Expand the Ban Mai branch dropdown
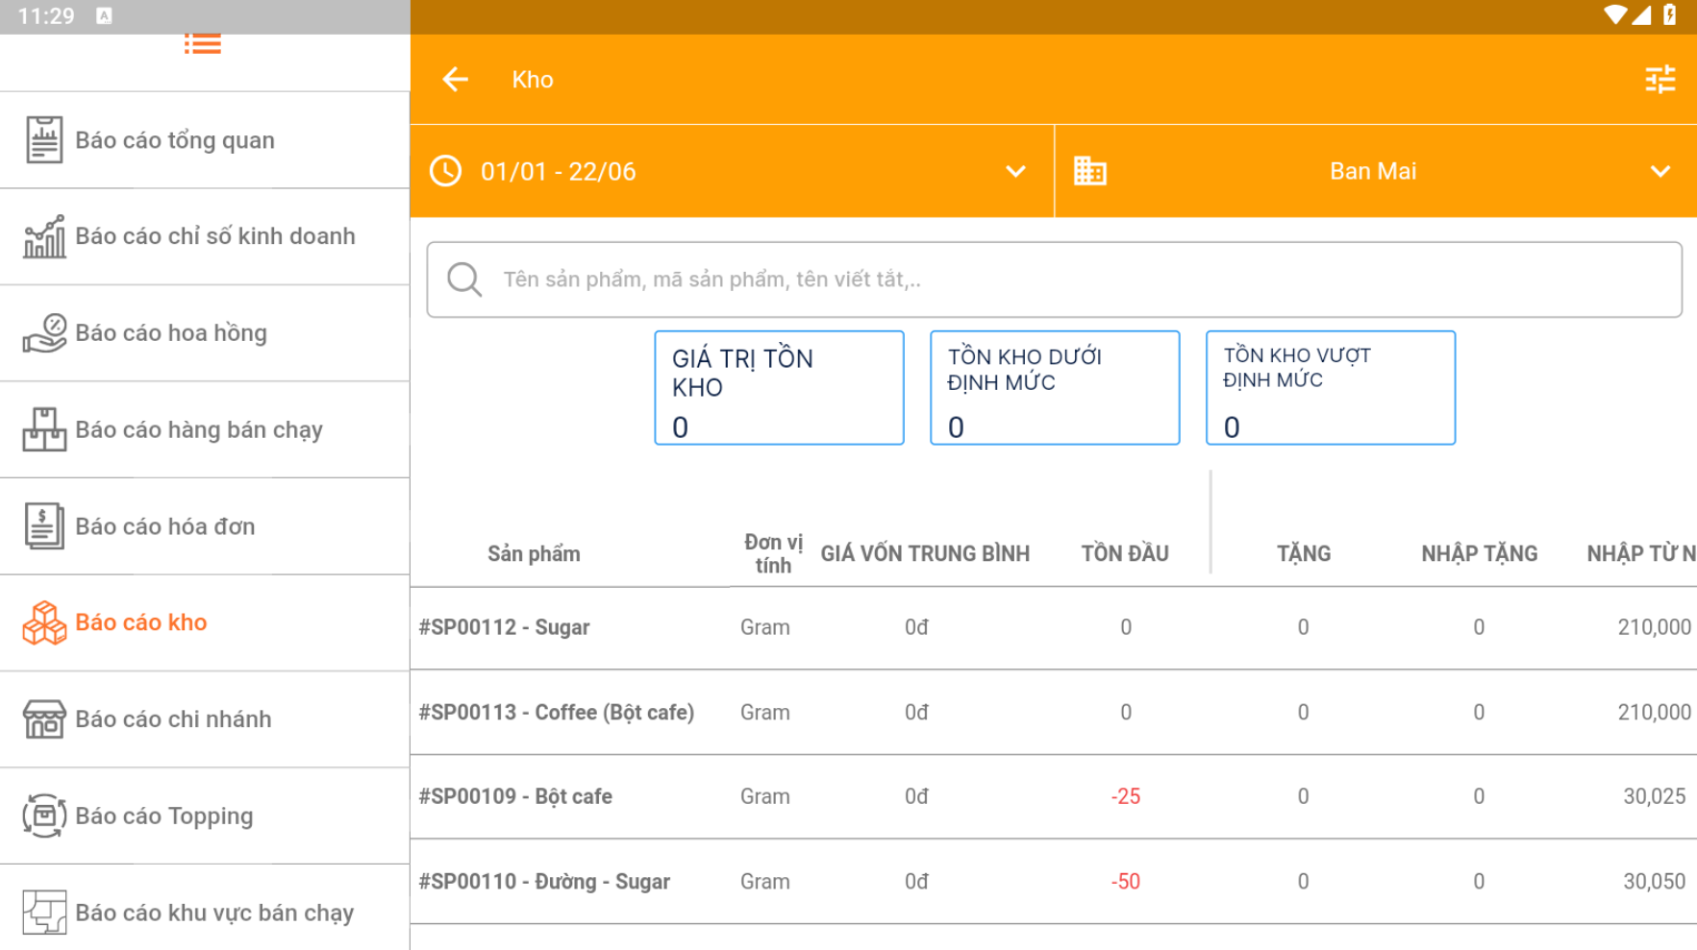The image size is (1697, 950). pyautogui.click(x=1660, y=172)
